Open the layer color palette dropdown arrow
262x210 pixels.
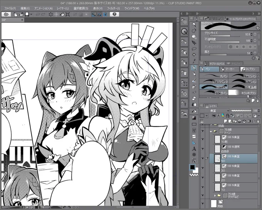click(x=207, y=116)
